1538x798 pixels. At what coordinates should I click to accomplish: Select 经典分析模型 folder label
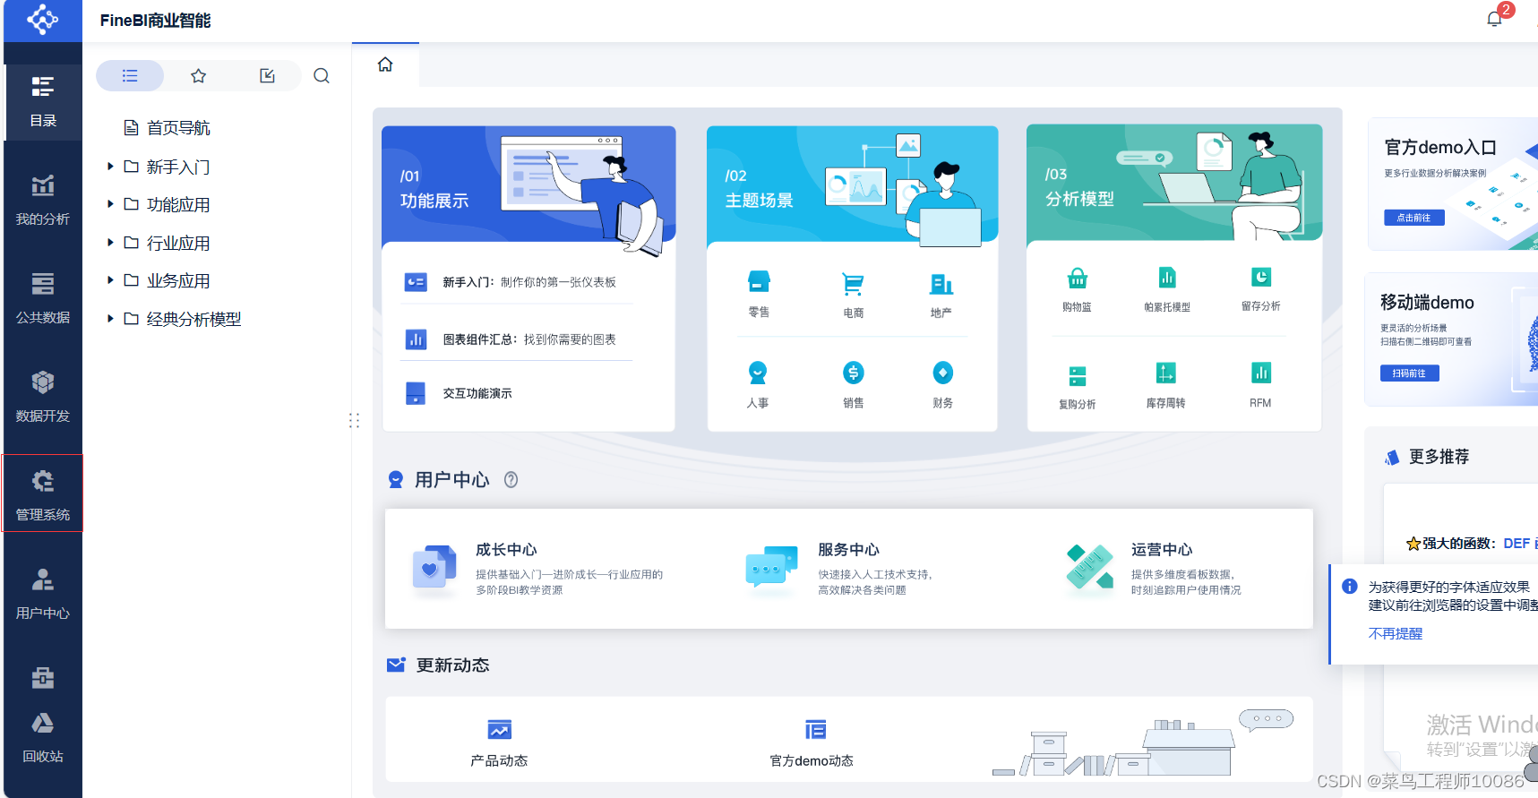coord(193,319)
